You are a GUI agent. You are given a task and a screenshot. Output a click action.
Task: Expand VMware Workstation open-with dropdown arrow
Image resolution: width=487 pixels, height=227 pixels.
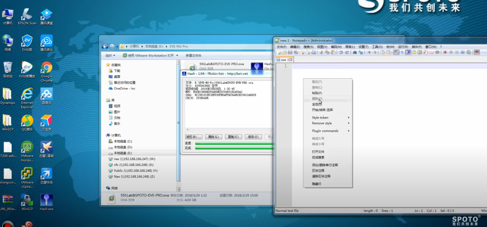click(x=177, y=55)
